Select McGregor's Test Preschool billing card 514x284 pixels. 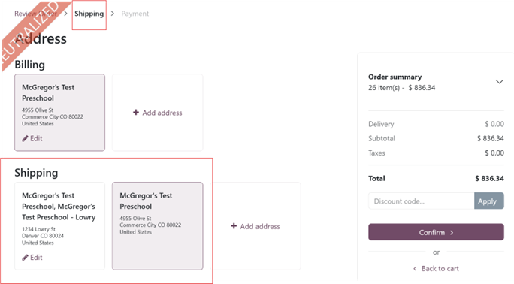pyautogui.click(x=59, y=113)
